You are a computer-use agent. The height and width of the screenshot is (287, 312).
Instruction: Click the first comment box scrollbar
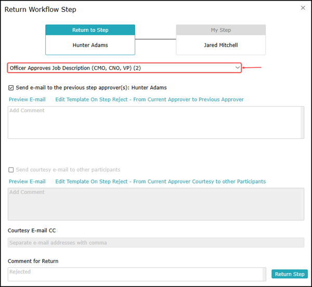pyautogui.click(x=302, y=122)
